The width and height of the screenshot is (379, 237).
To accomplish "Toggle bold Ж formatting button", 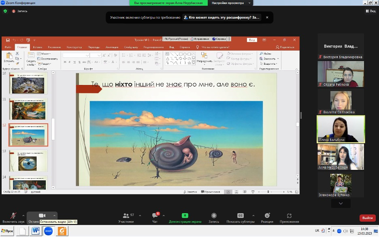I will 65,62.
